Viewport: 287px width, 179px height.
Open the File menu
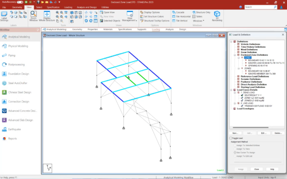(x=4, y=7)
